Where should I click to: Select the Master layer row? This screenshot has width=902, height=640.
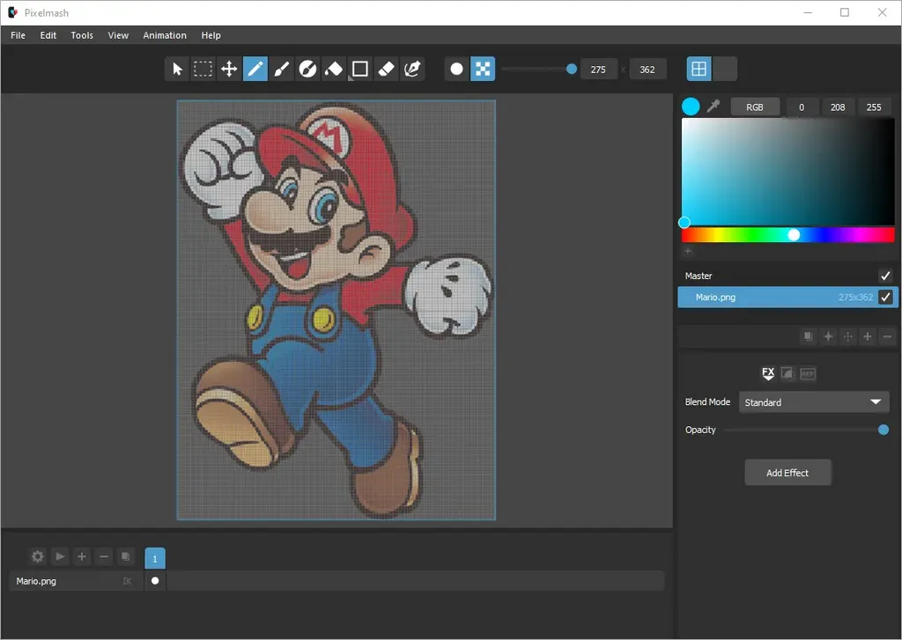click(x=787, y=276)
